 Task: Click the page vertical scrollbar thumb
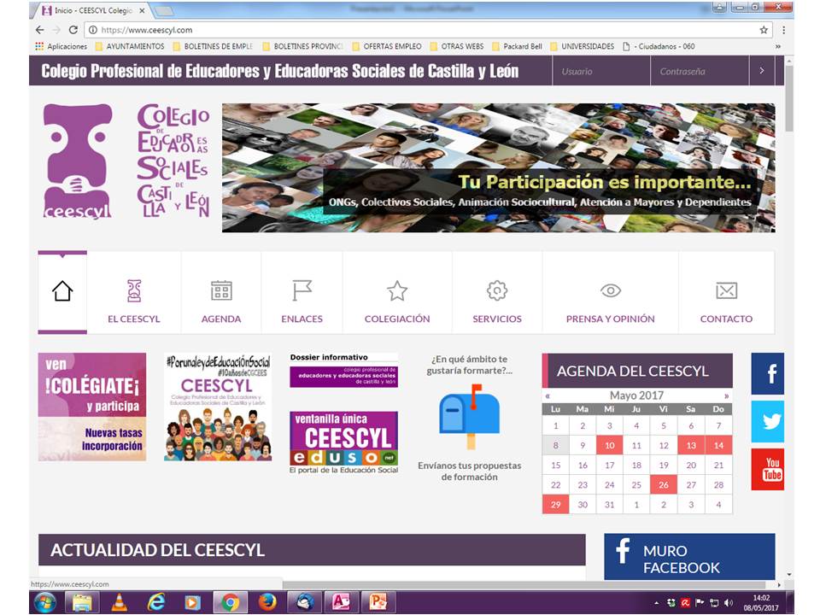click(x=788, y=98)
